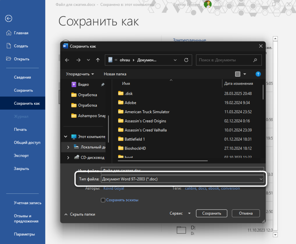Open the help question mark icon
296x244 pixels.
pos(258,74)
